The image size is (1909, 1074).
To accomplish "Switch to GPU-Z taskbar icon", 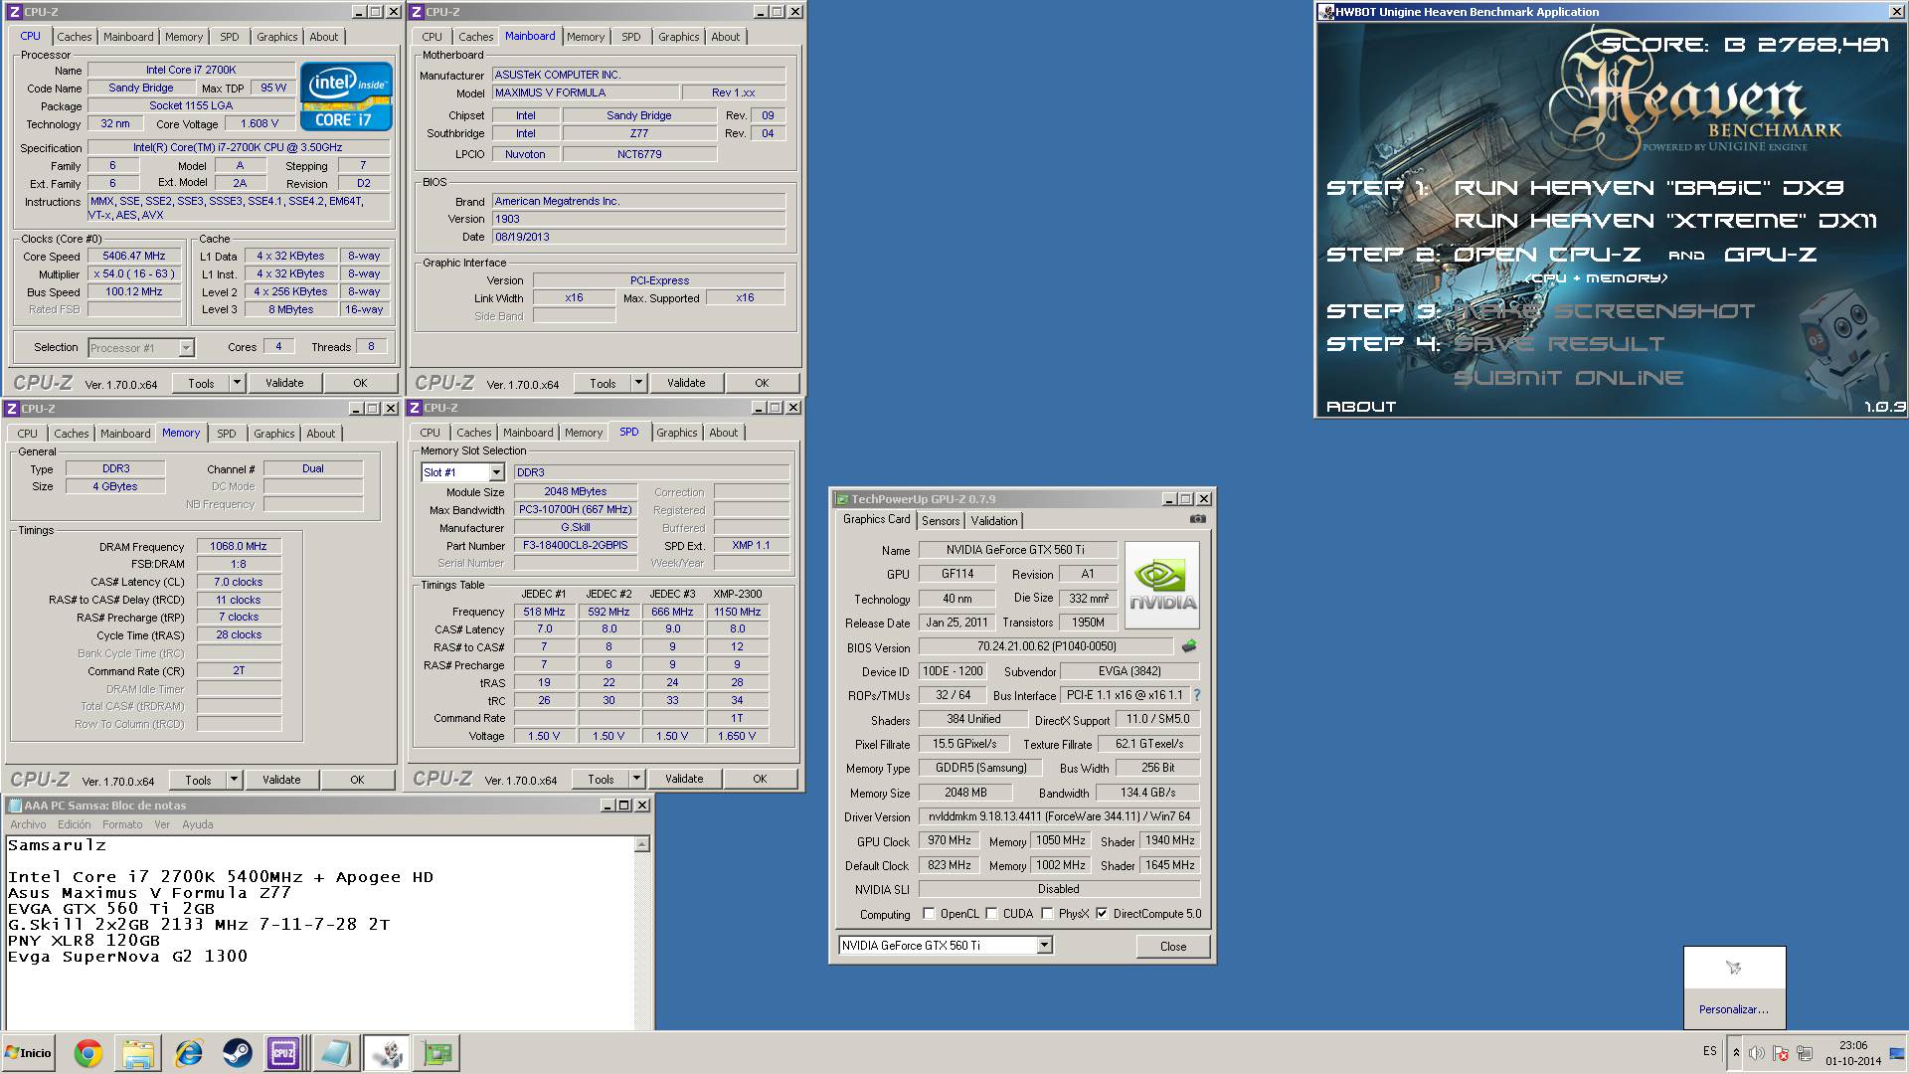I will pos(436,1053).
